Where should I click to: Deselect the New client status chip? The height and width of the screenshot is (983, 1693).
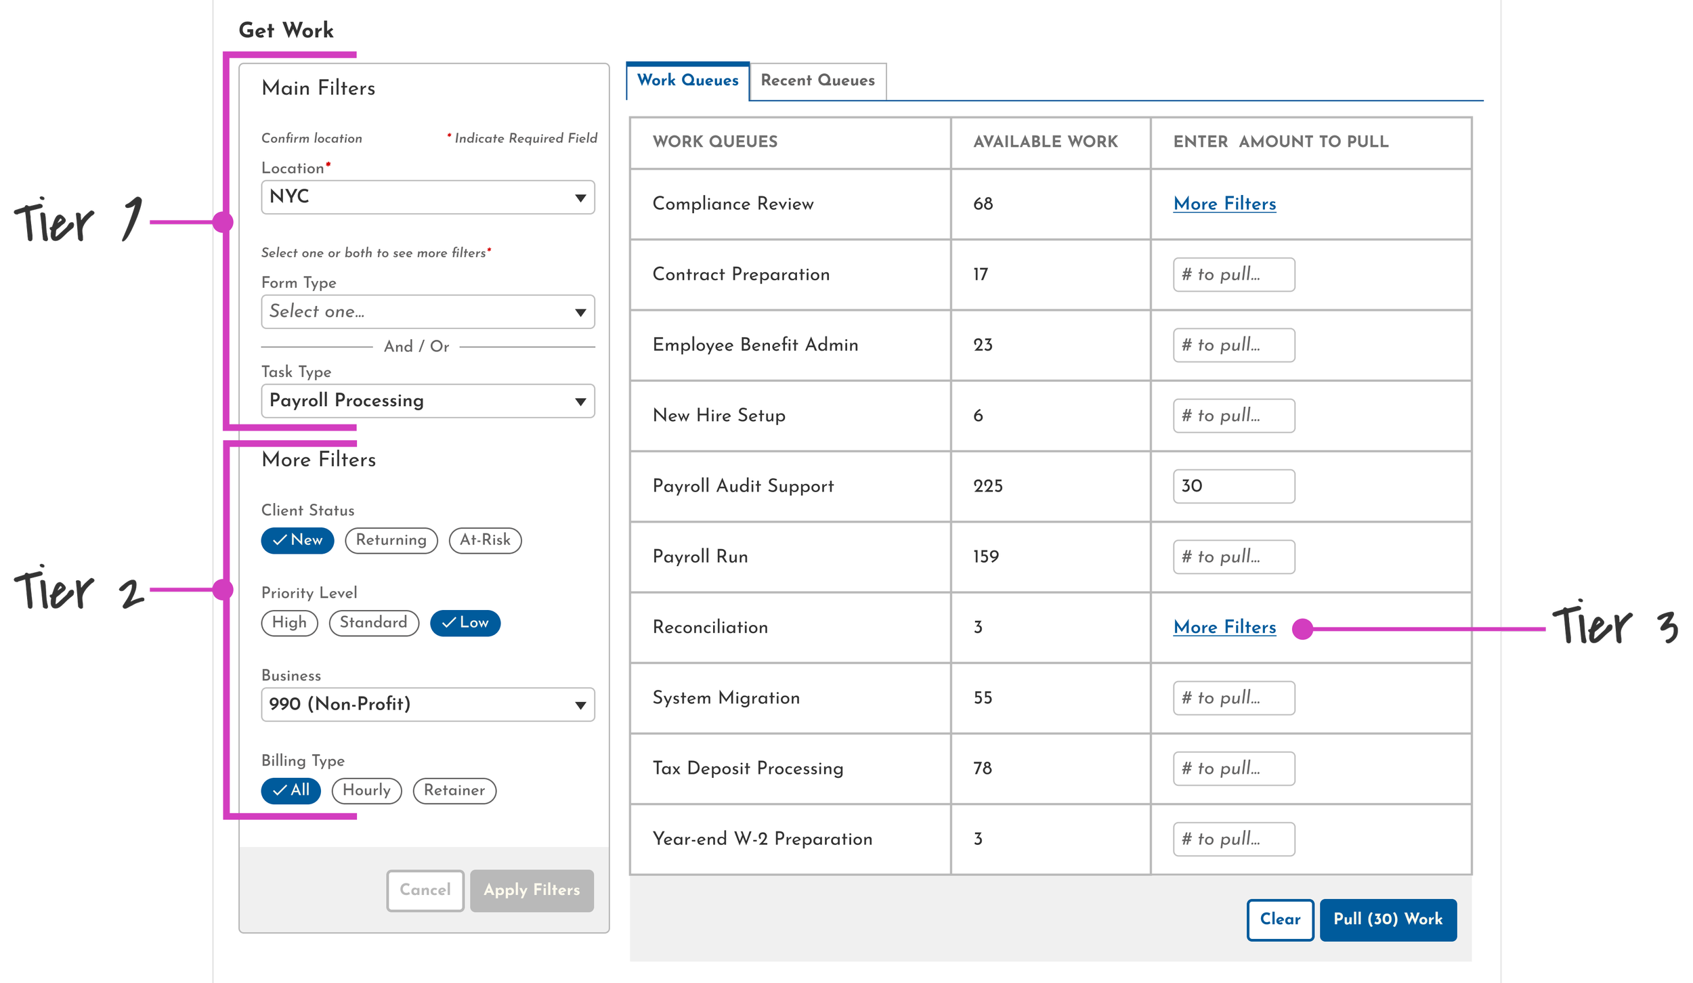297,540
